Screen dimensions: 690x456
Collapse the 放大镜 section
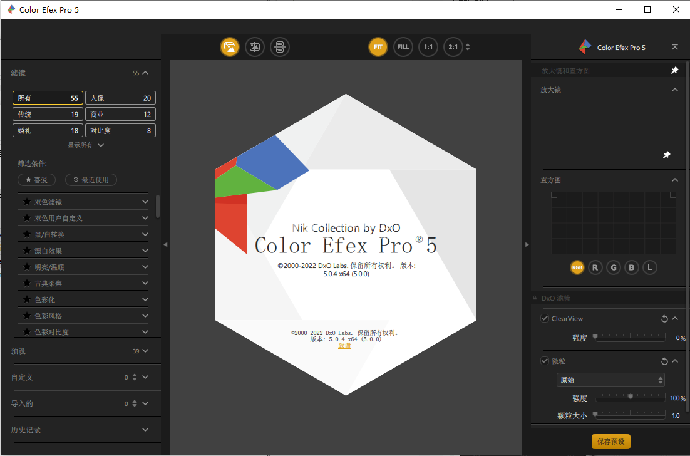click(674, 90)
